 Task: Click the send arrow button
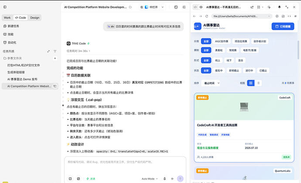point(180,179)
